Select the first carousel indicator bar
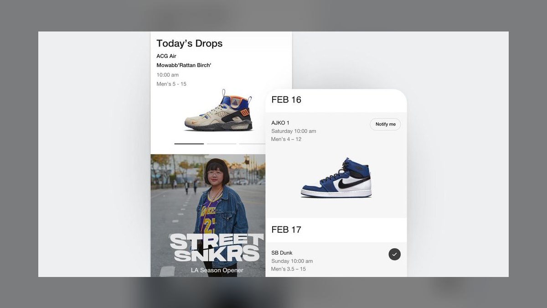This screenshot has width=547, height=308. tap(189, 144)
